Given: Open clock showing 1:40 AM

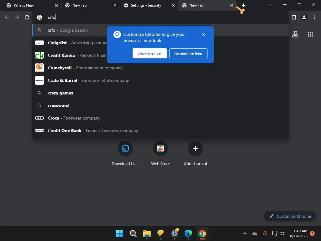Looking at the screenshot, I should (299, 233).
